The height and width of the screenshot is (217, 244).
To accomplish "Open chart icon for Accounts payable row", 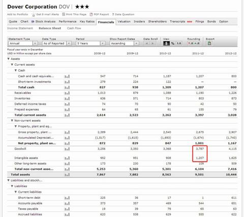I will tap(67, 204).
